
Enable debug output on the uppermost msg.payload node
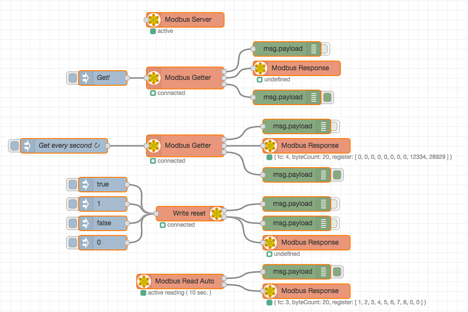point(325,49)
